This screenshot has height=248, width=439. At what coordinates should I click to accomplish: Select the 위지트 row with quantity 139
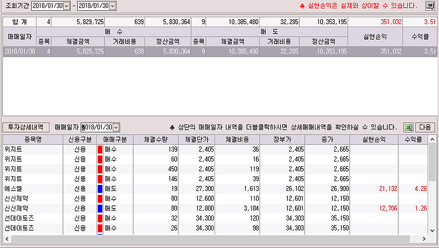pos(215,149)
